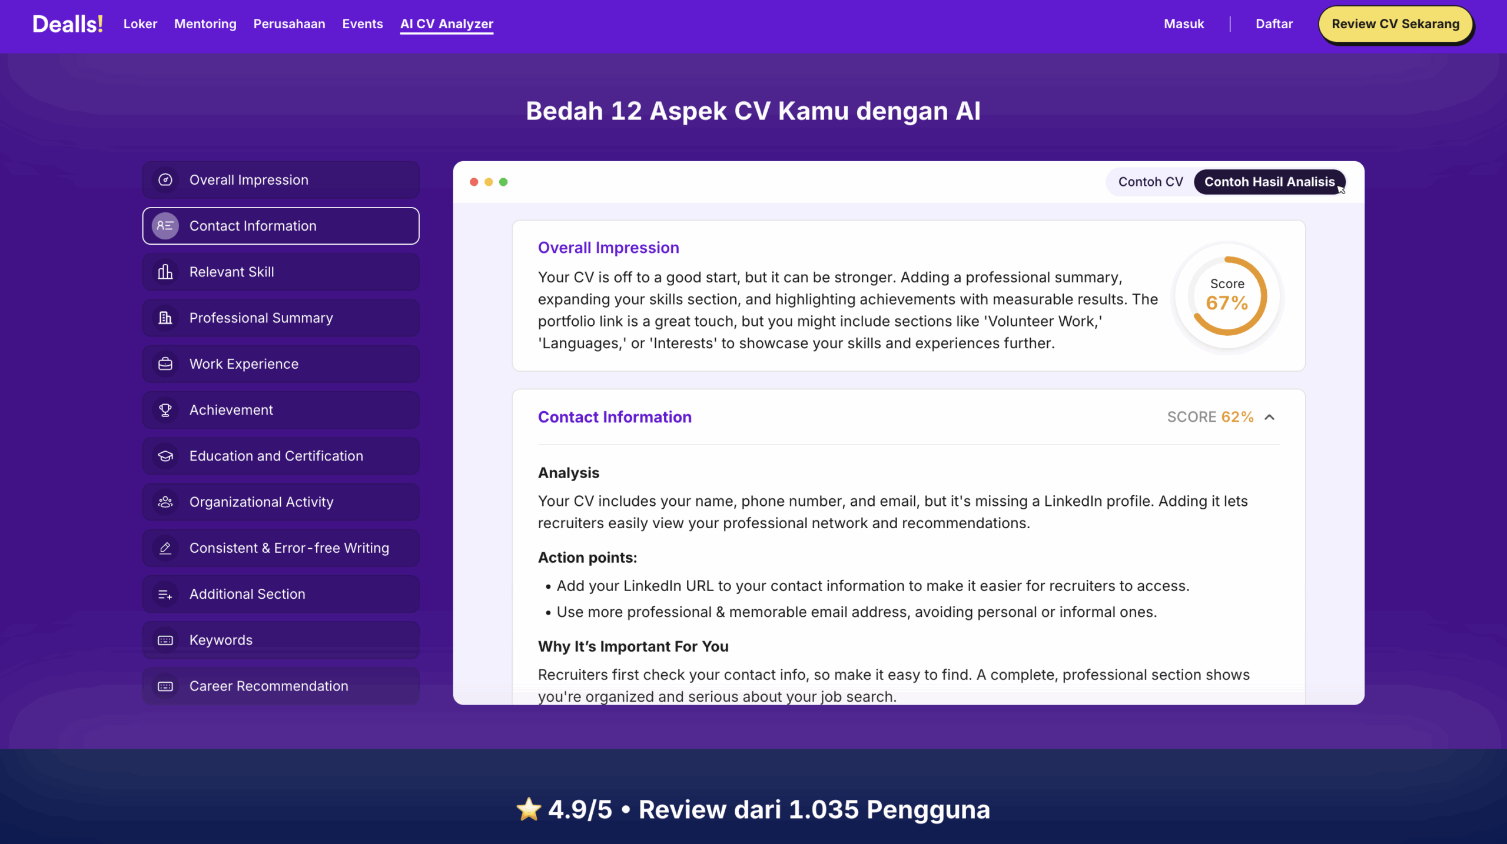
Task: Navigate to the Mentoring page
Action: tap(205, 24)
